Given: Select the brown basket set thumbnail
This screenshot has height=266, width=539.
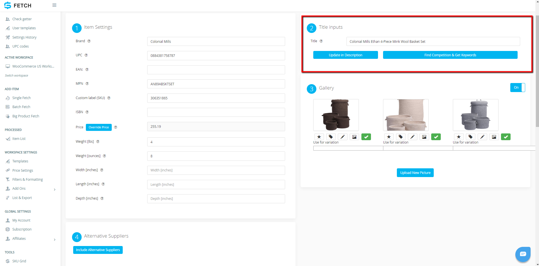Looking at the screenshot, I should (336, 115).
